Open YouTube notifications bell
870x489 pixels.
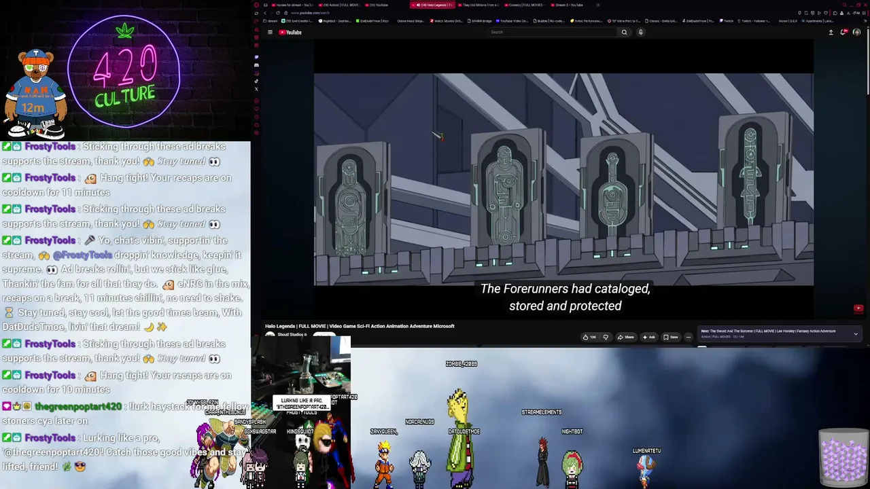(843, 32)
